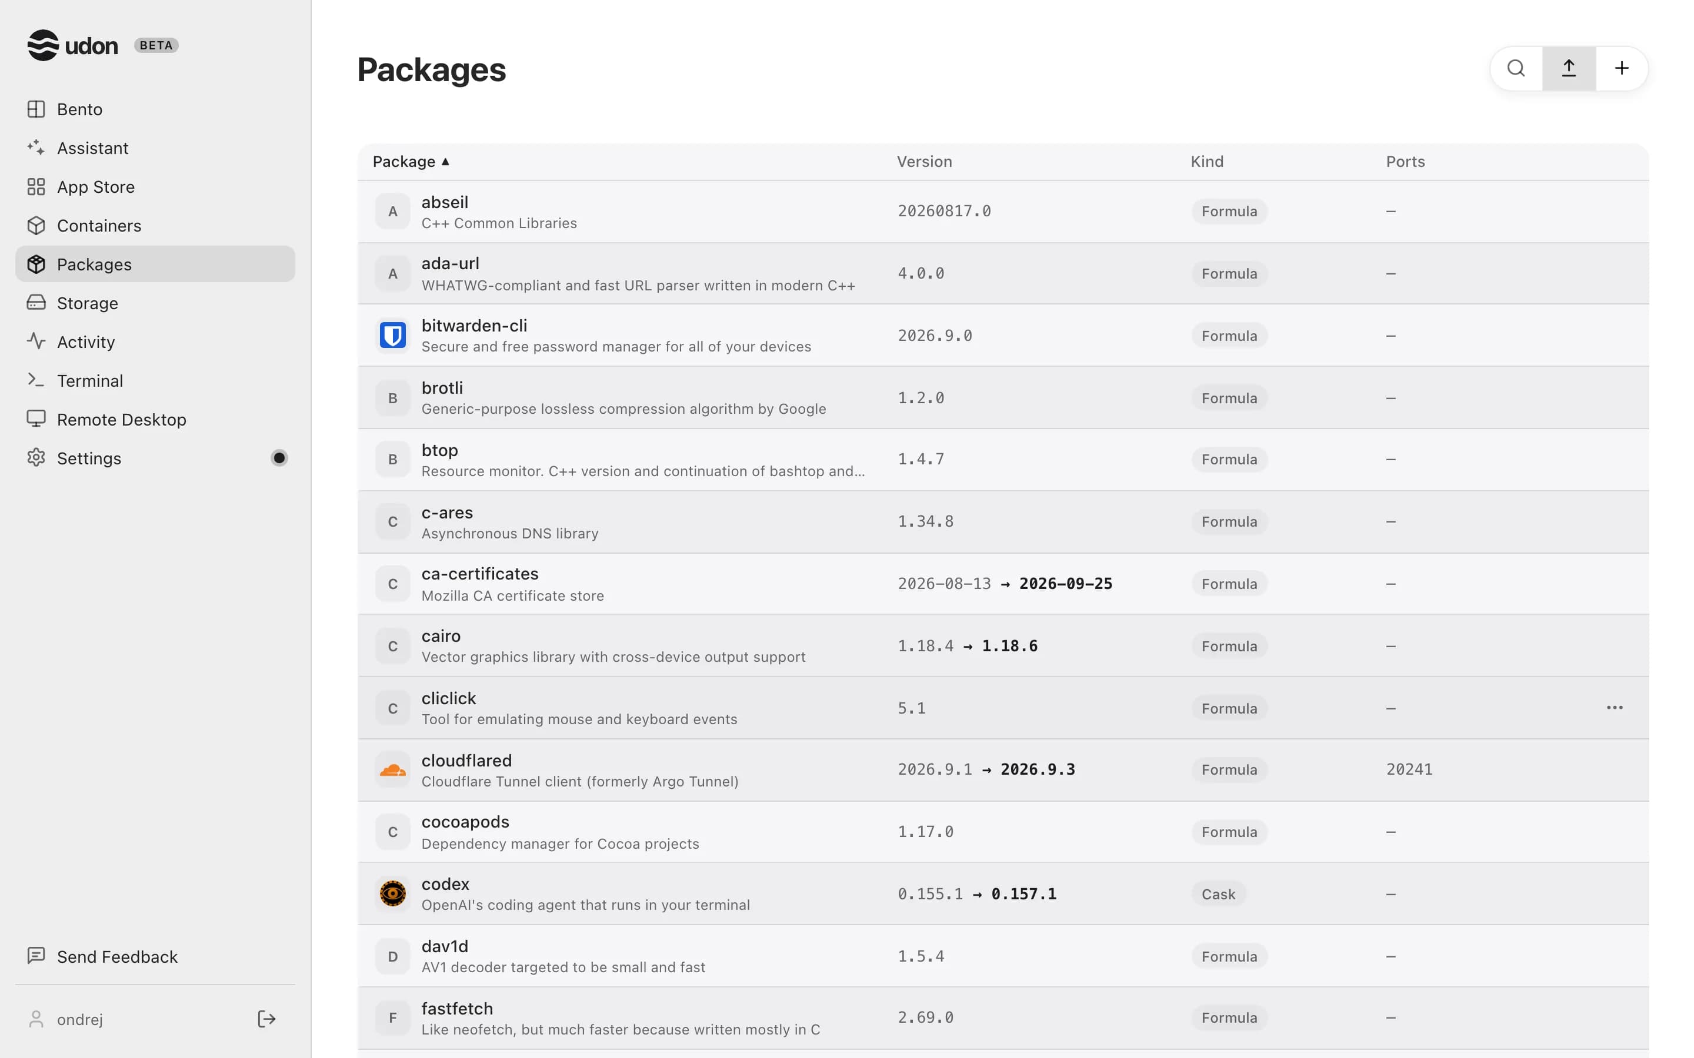Click the Cask badge for codex
The image size is (1694, 1058).
[x=1218, y=894]
